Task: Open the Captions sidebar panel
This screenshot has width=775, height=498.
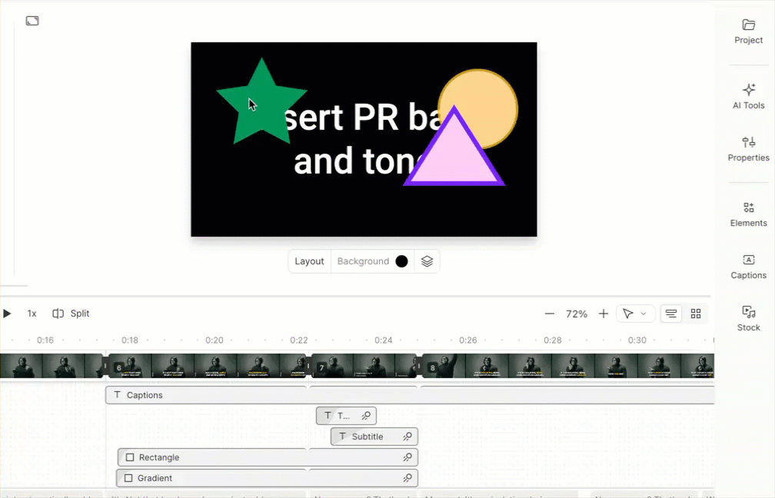Action: 748,266
